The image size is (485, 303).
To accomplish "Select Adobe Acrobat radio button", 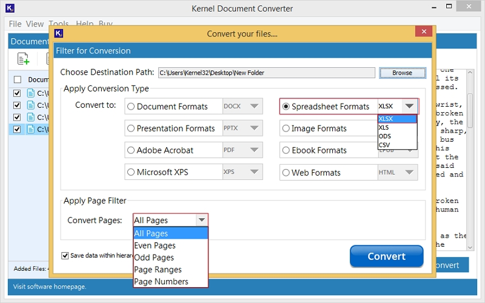I will (131, 150).
